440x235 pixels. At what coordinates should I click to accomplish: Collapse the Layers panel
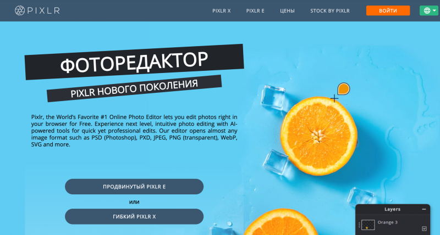click(424, 209)
